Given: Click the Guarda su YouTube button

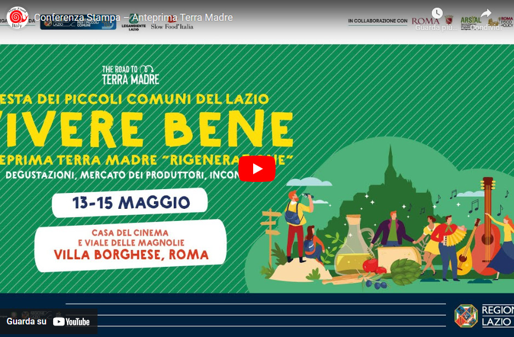Looking at the screenshot, I should pyautogui.click(x=49, y=322).
